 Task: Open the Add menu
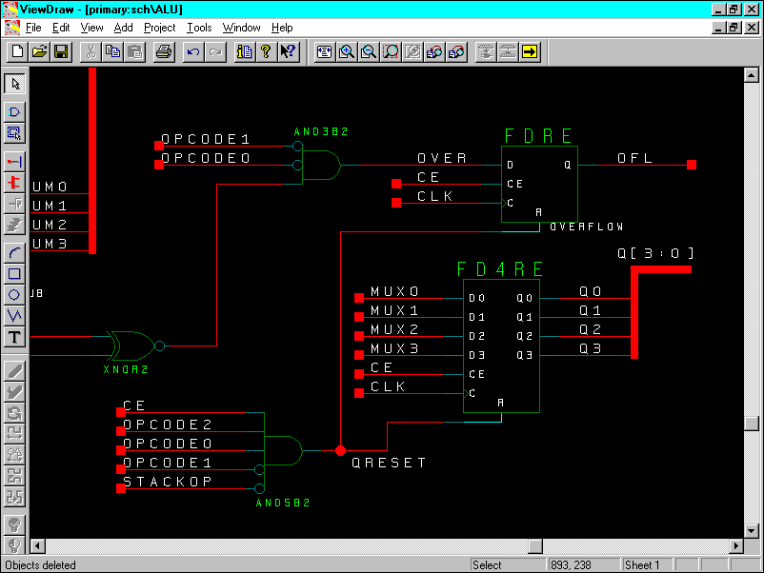(x=123, y=28)
